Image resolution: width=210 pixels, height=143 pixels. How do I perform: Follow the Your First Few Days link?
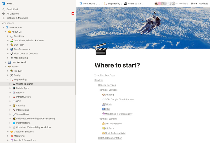(104, 75)
